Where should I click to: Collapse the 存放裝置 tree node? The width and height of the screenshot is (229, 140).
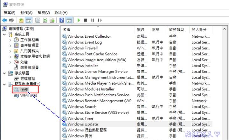tap(4, 73)
